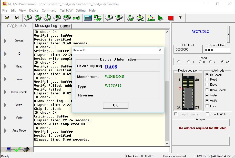The height and width of the screenshot is (158, 235).
Task: Close the Device ID dialog
Action: (x=160, y=50)
